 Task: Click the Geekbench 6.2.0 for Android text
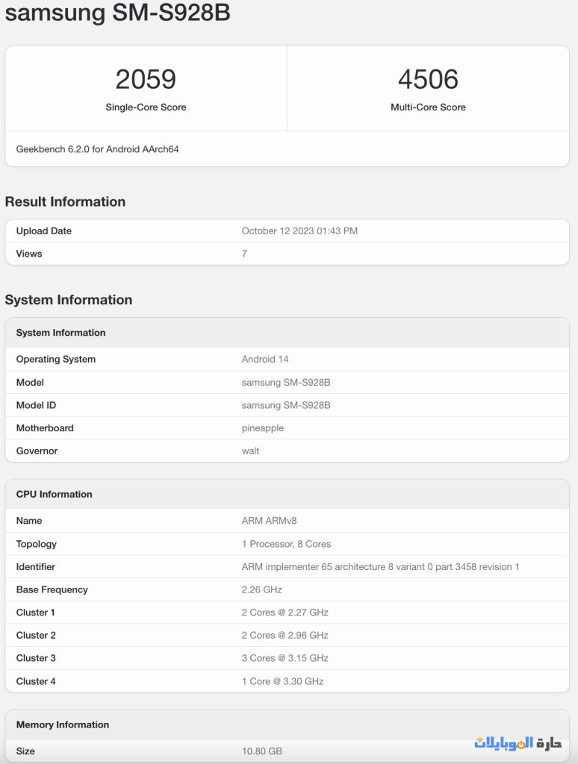tap(97, 149)
